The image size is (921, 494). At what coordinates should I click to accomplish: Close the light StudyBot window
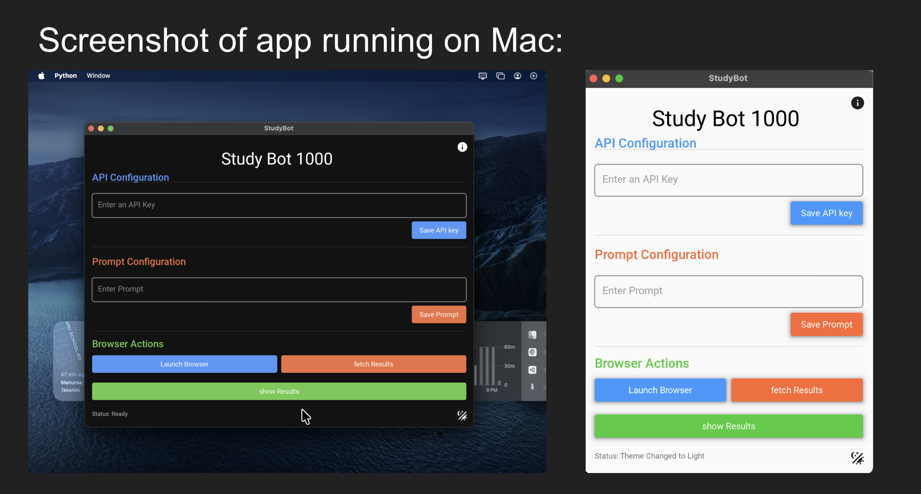tap(593, 78)
